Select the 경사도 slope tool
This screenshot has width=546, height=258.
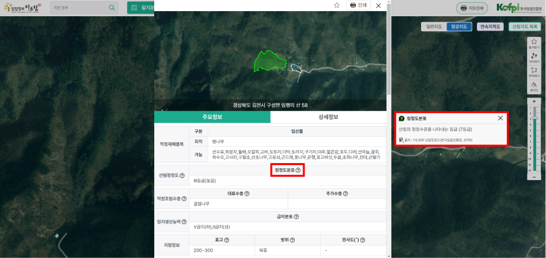[534, 86]
